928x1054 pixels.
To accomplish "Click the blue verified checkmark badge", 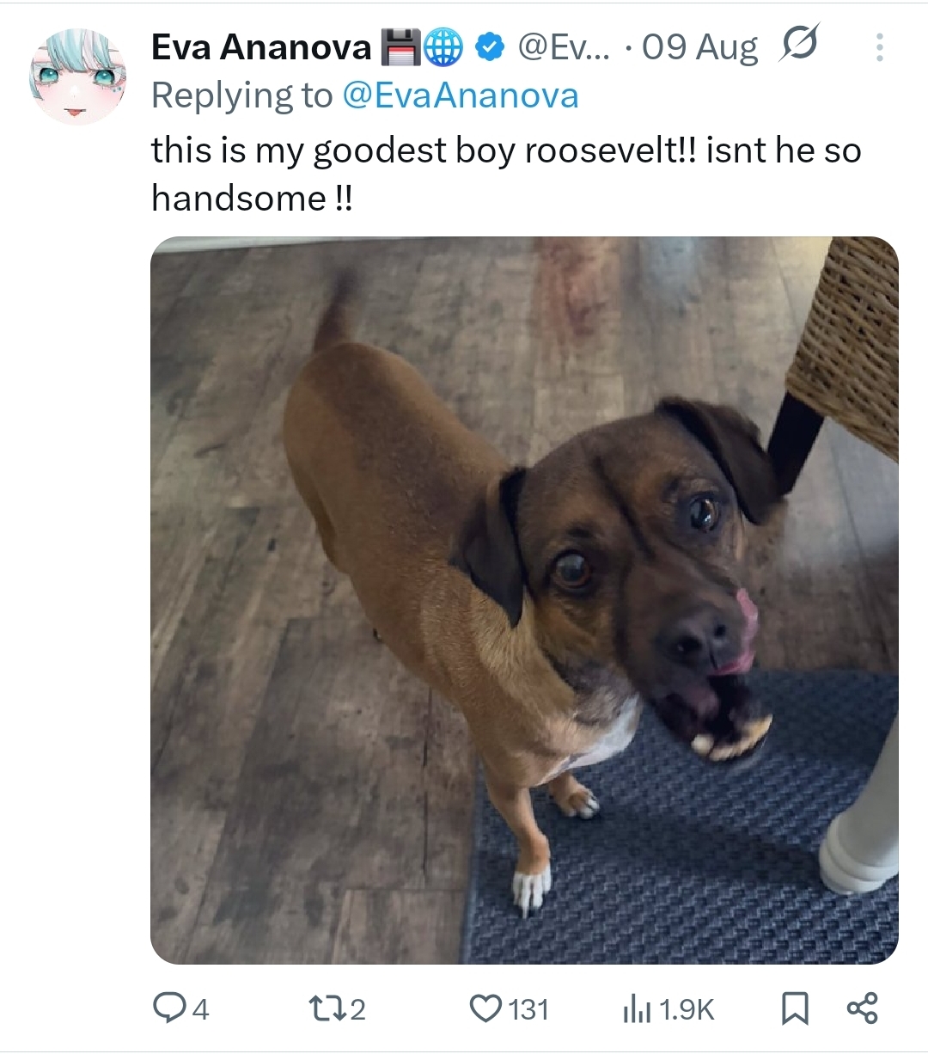I will (x=489, y=47).
